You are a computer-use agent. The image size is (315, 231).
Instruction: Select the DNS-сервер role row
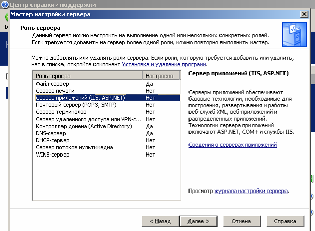(x=108, y=133)
